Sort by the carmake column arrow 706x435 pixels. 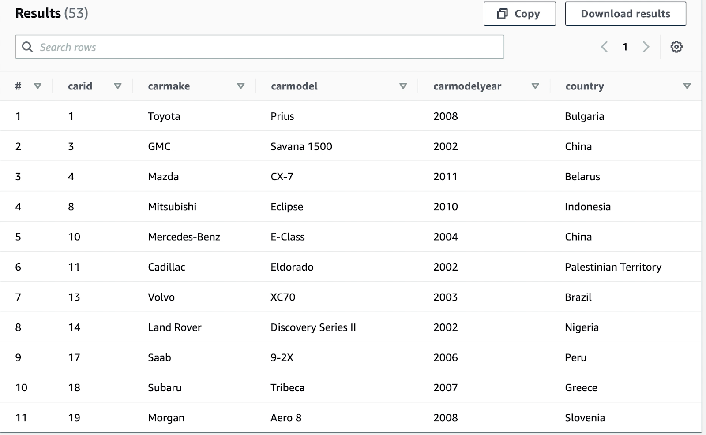(x=240, y=86)
